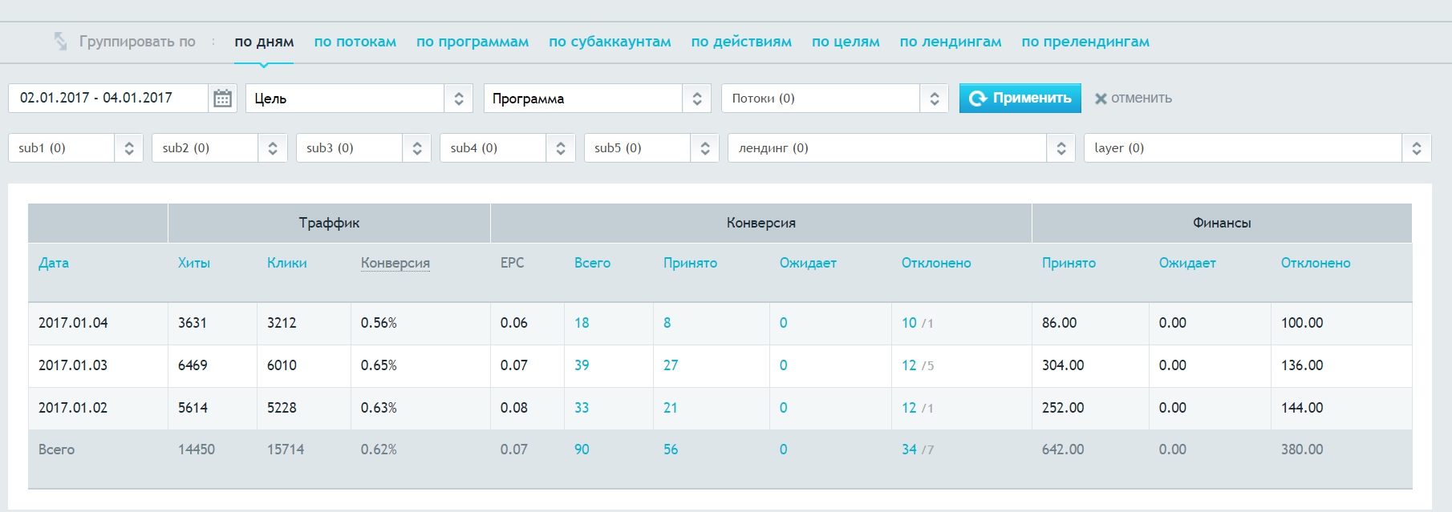Screen dimensions: 1452x512
Task: Switch to the по дням tab
Action: (x=264, y=42)
